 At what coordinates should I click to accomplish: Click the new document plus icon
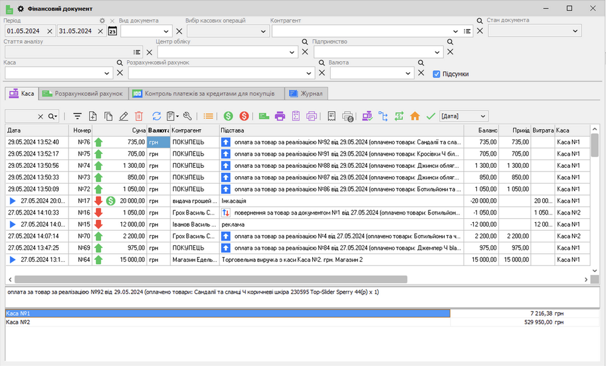[x=93, y=116]
